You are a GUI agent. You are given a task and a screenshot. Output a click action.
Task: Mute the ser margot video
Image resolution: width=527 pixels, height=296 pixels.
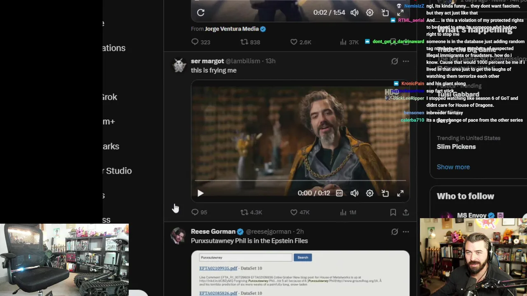354,193
